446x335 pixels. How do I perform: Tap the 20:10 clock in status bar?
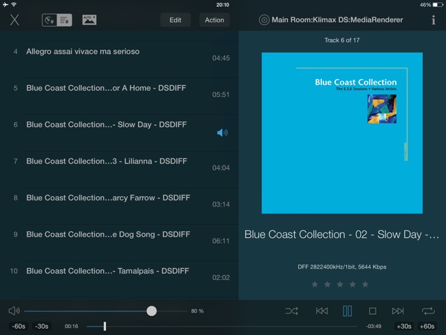[222, 5]
